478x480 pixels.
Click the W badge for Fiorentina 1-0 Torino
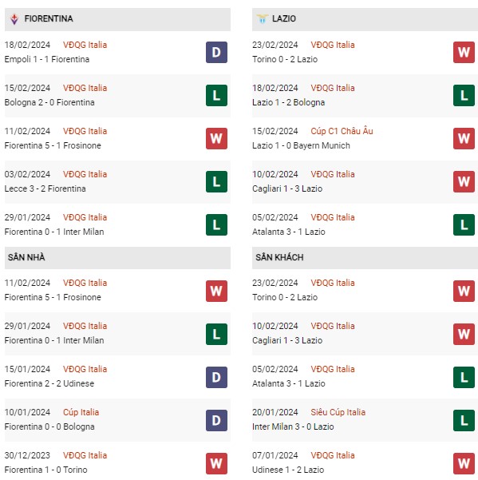(x=216, y=463)
